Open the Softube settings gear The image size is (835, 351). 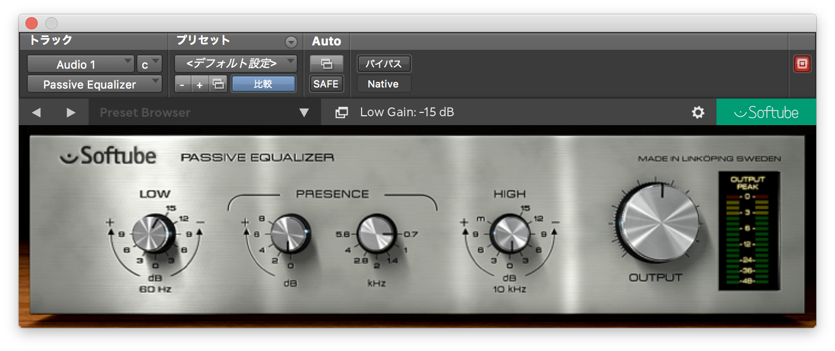698,112
